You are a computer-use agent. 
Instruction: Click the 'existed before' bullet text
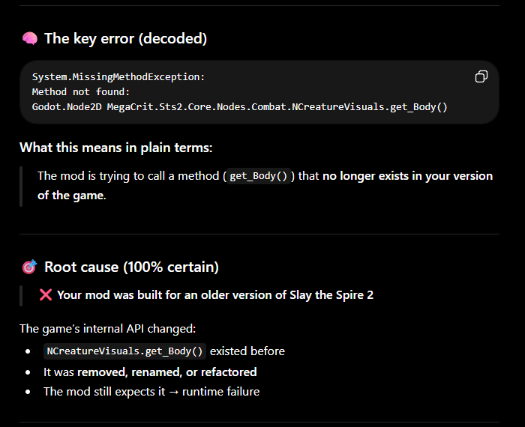[247, 351]
